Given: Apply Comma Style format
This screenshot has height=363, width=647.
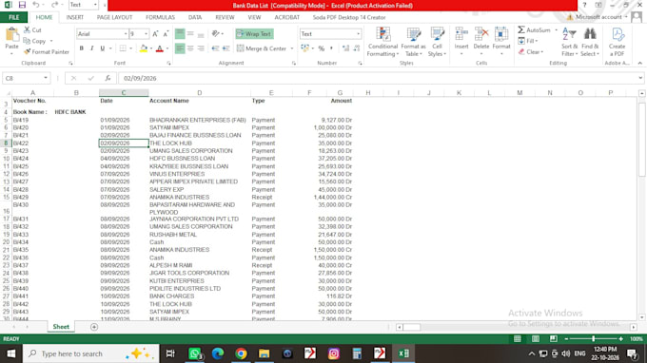Looking at the screenshot, I should [331, 48].
